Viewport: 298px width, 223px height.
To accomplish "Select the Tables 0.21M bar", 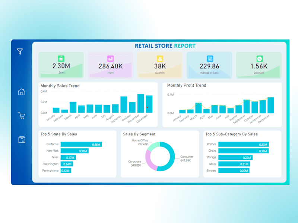I will [234, 164].
